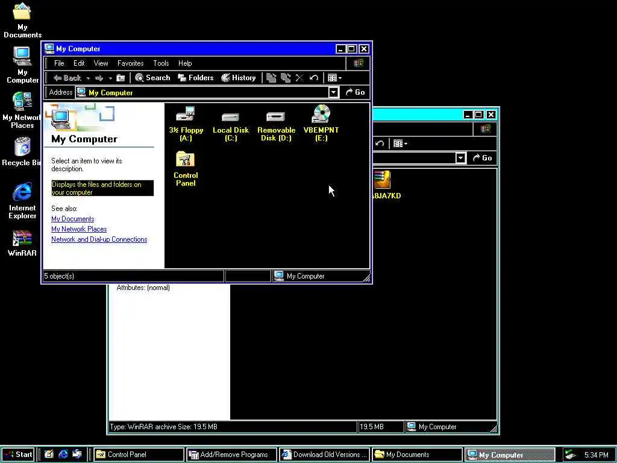Click the Show Desktop quick launch icon
The image size is (617, 463).
pos(49,455)
